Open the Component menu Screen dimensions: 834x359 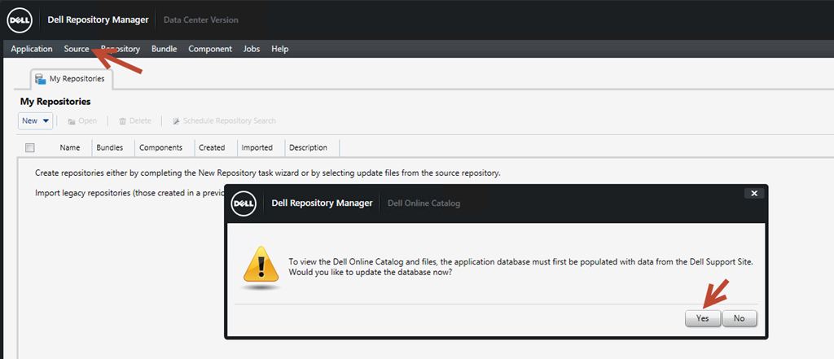[210, 49]
